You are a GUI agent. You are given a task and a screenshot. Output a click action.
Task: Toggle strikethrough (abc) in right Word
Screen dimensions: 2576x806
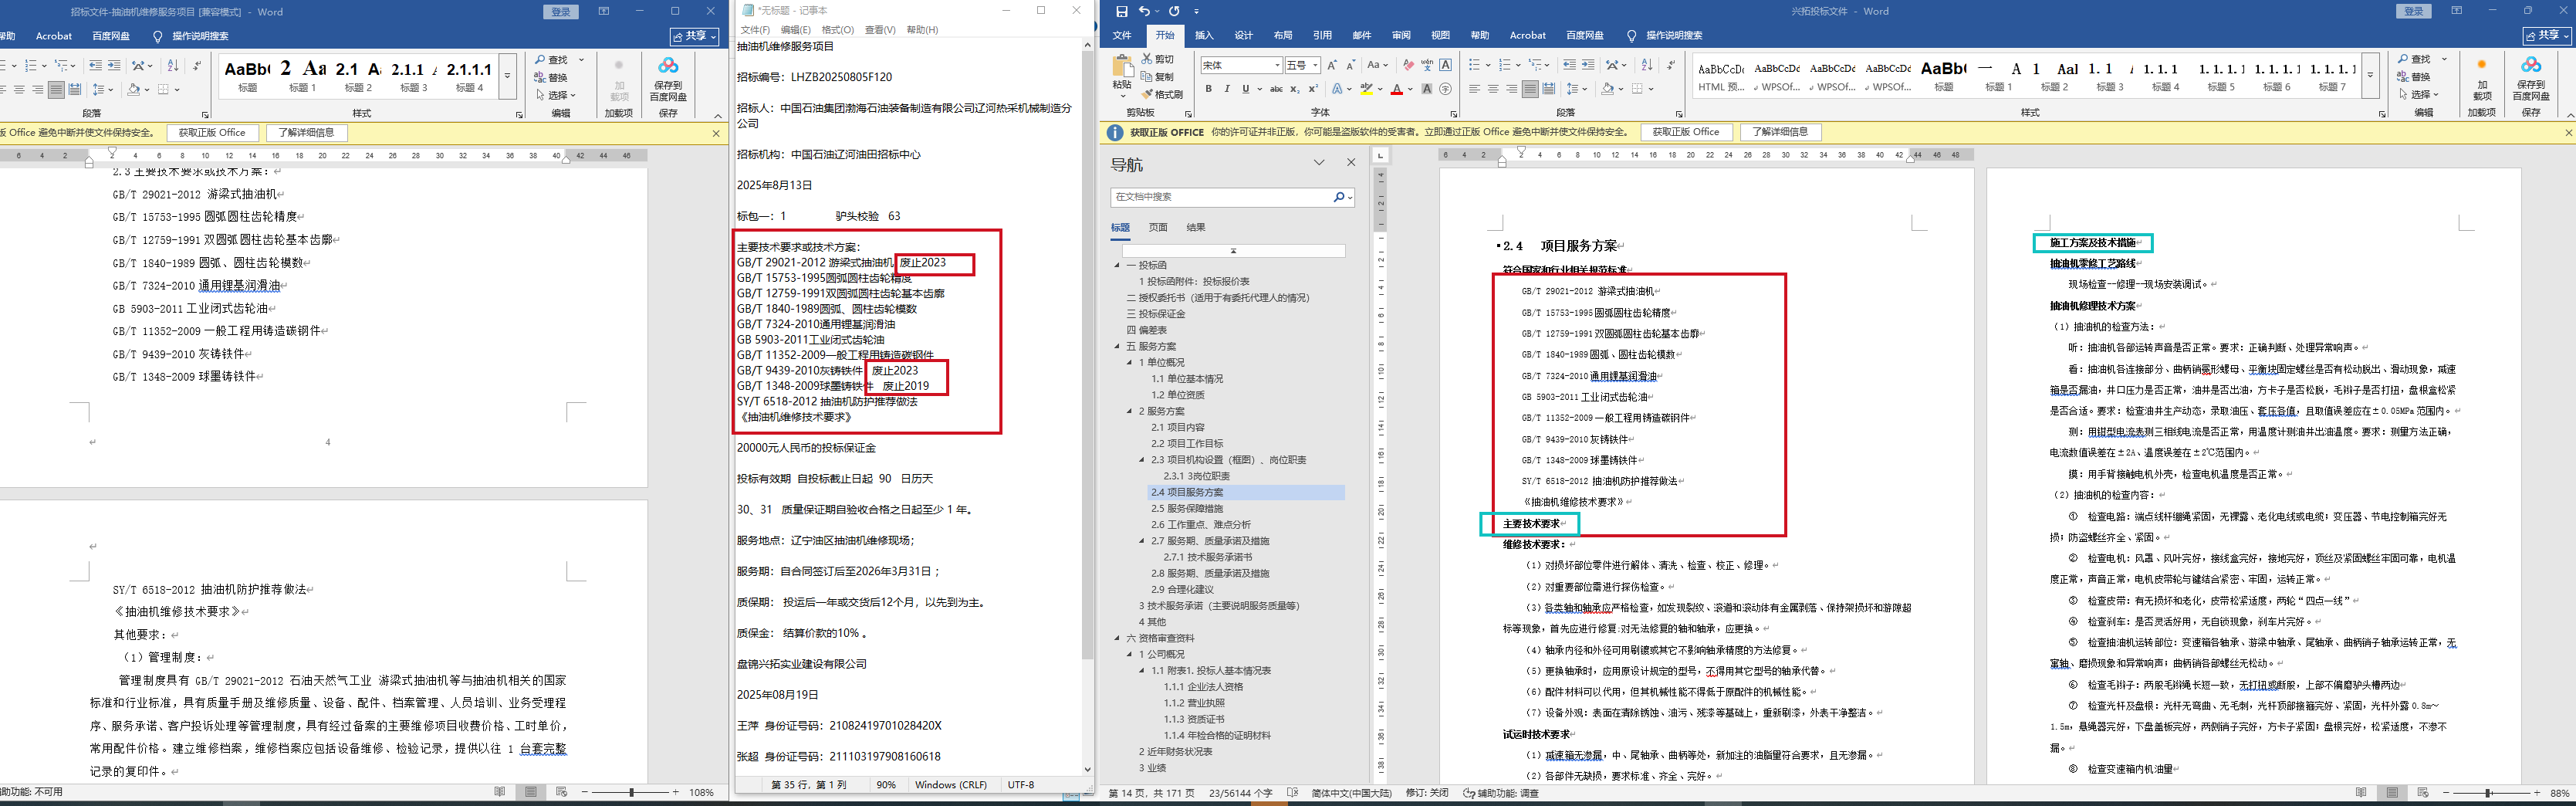[x=1276, y=89]
